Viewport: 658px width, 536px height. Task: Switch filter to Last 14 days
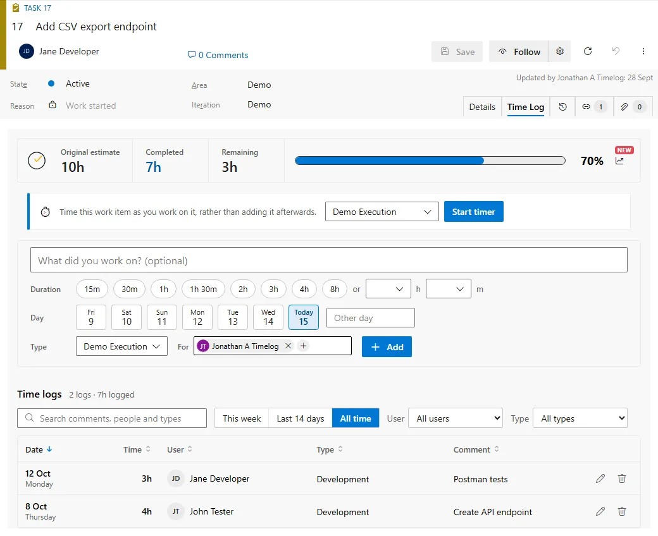300,418
